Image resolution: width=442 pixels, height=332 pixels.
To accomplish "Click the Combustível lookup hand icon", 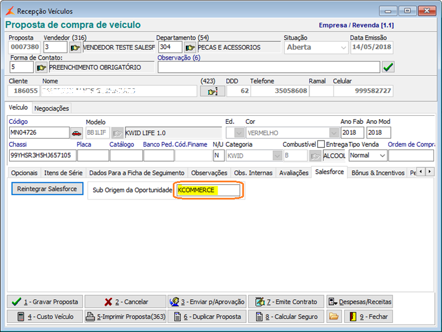I will click(315, 156).
